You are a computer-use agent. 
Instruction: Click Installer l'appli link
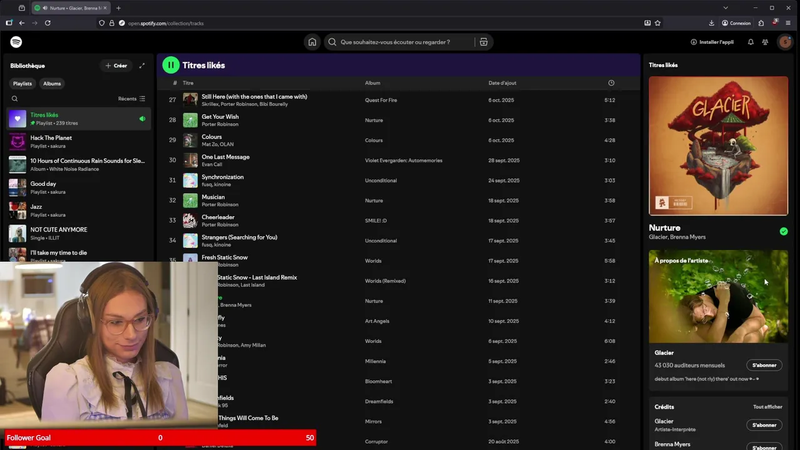712,42
